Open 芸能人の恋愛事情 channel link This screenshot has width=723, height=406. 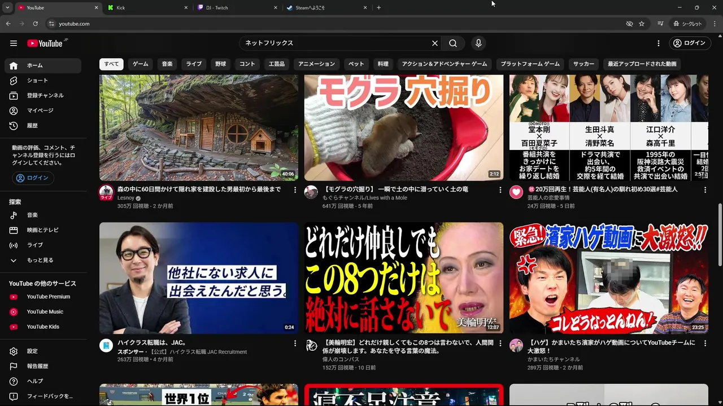pos(548,198)
